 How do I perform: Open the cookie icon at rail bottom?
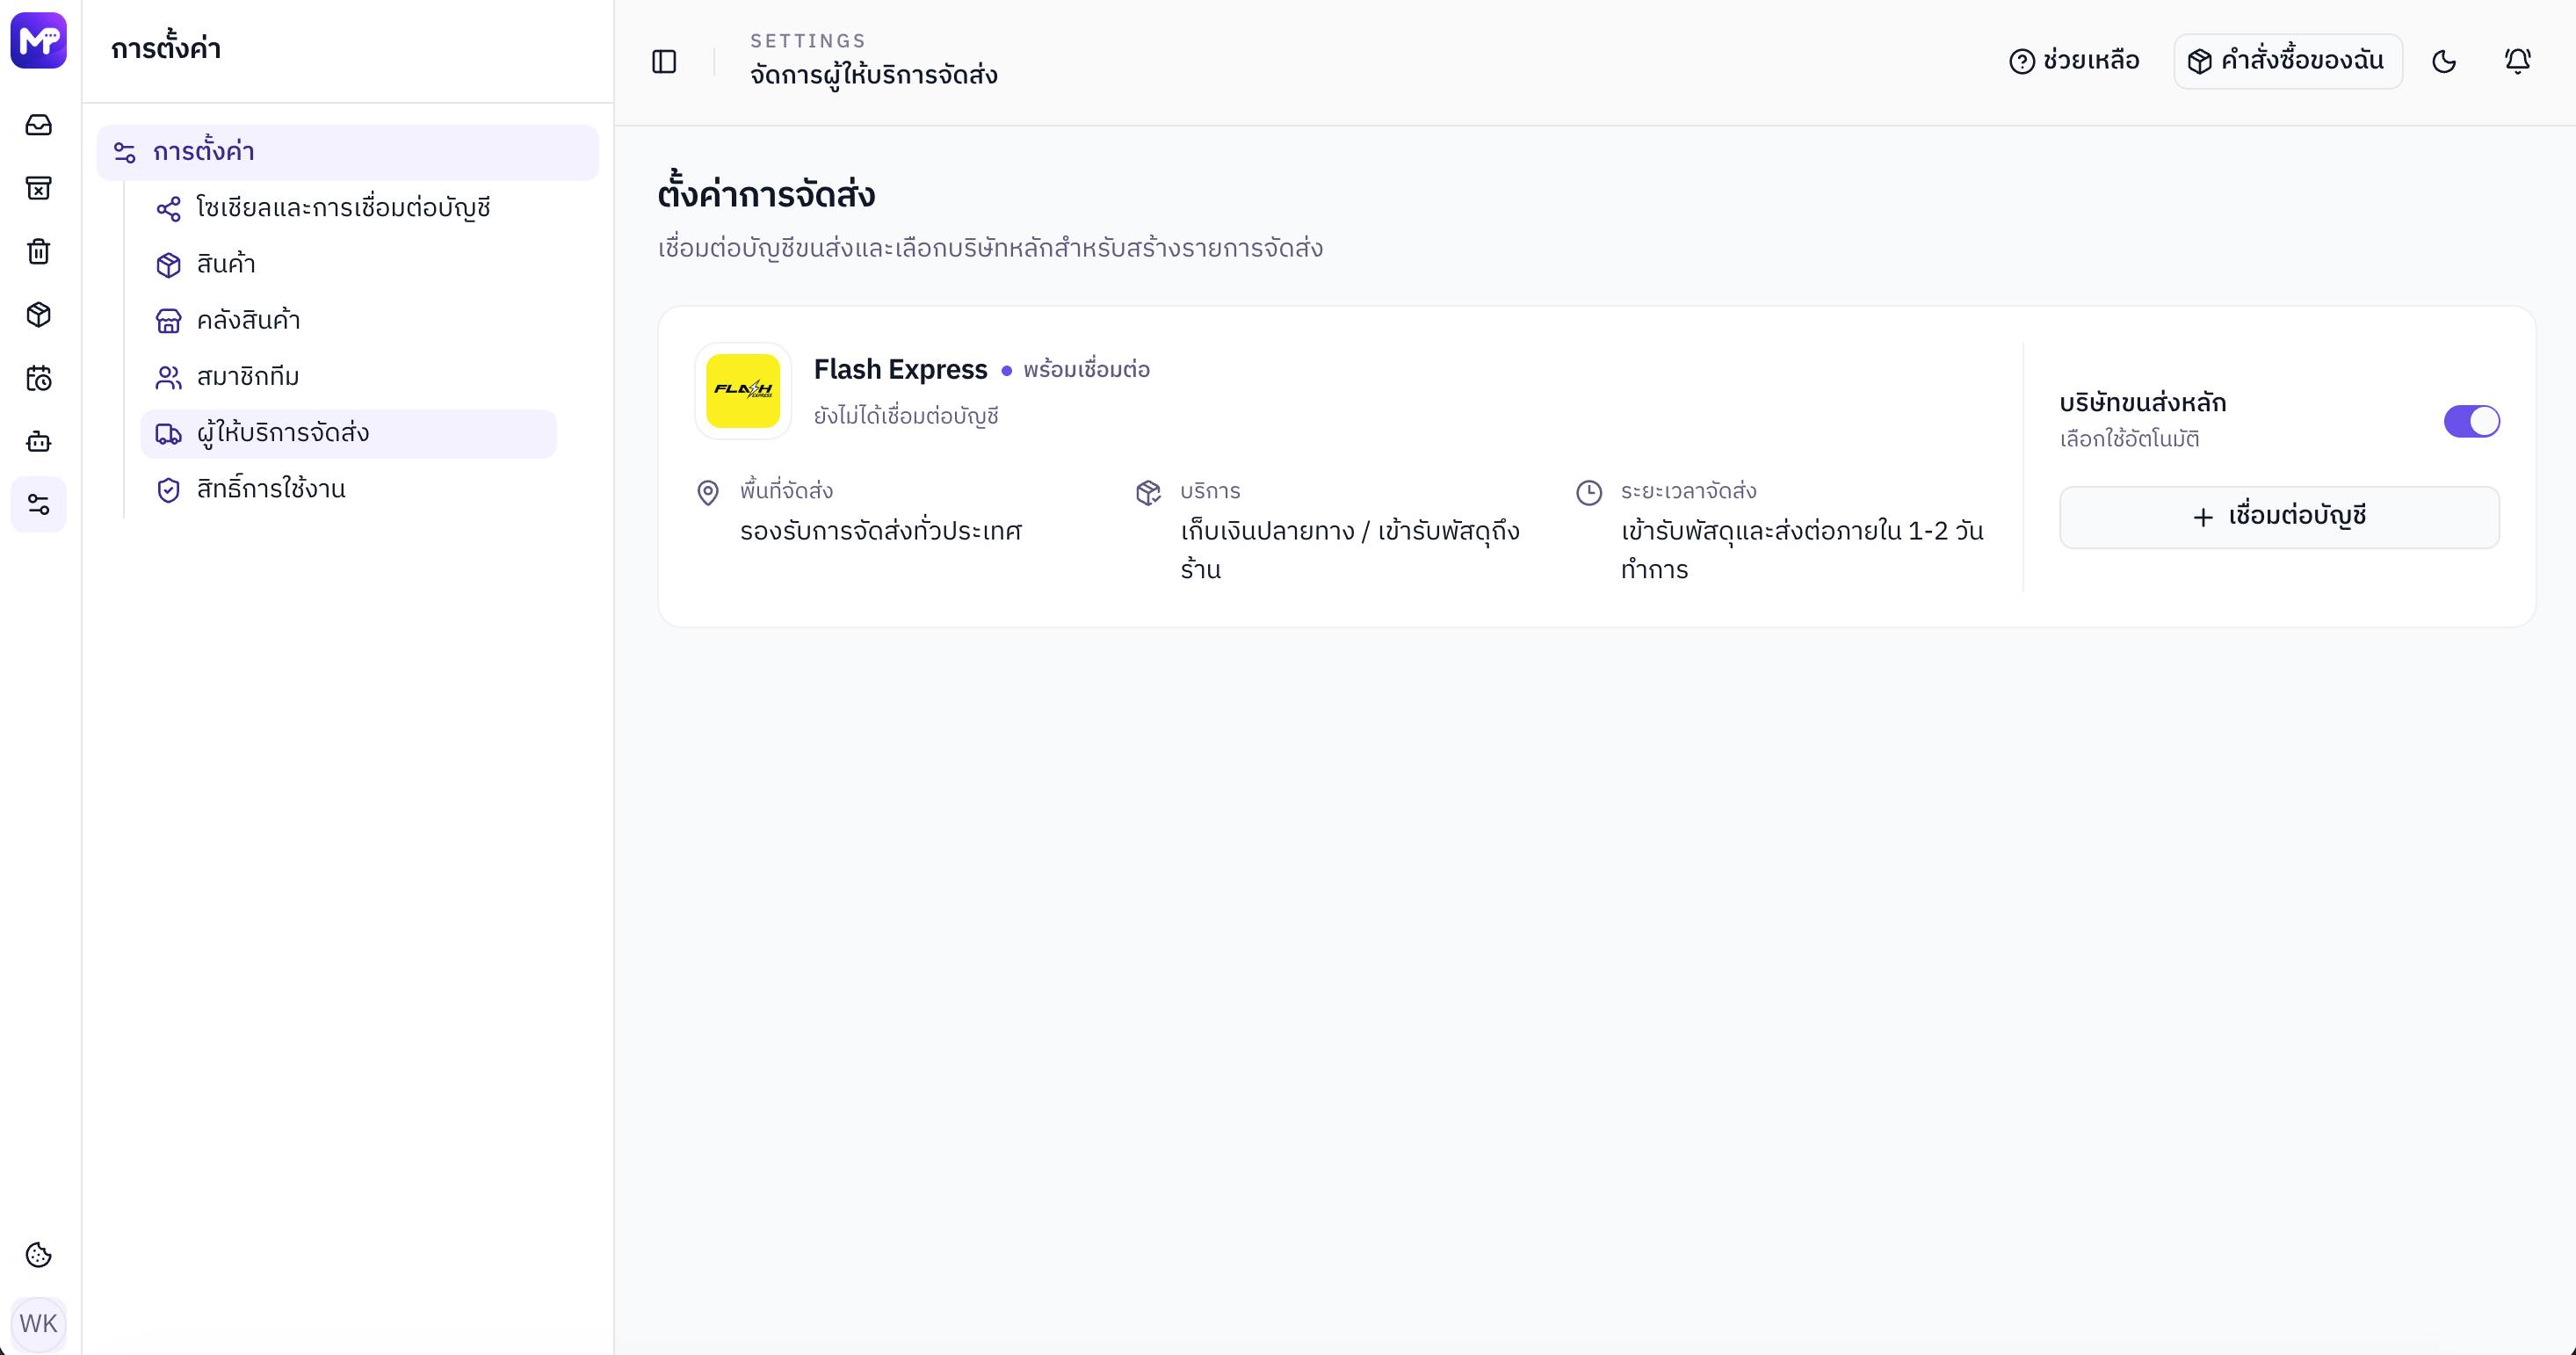(38, 1255)
